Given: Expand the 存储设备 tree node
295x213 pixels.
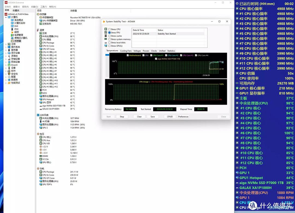Looking at the screenshot, I should click(x=6, y=59).
